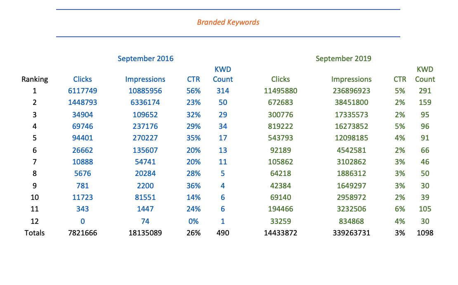Click the Branded Keywords title

[x=228, y=22]
